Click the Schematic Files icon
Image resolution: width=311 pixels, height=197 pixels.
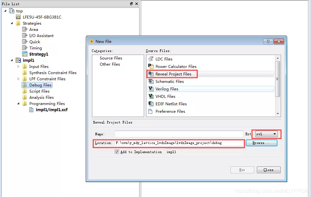coord(151,81)
